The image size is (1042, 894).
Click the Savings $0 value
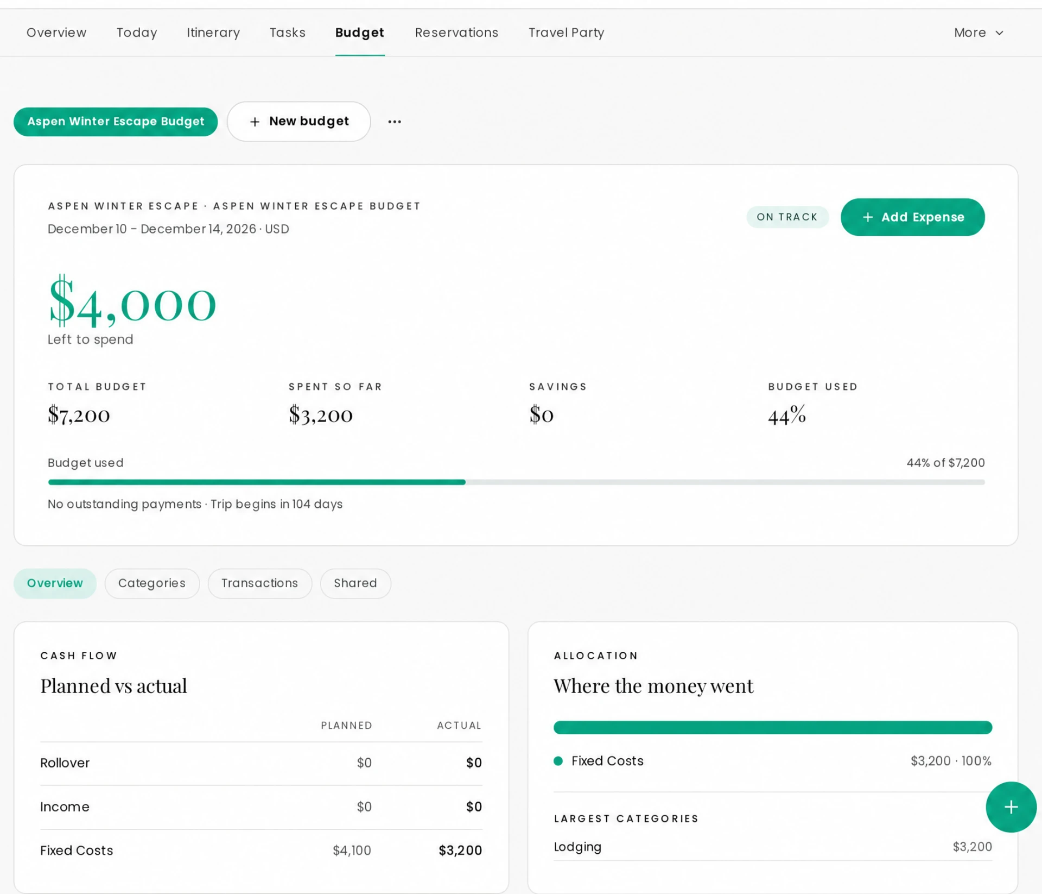pos(542,415)
